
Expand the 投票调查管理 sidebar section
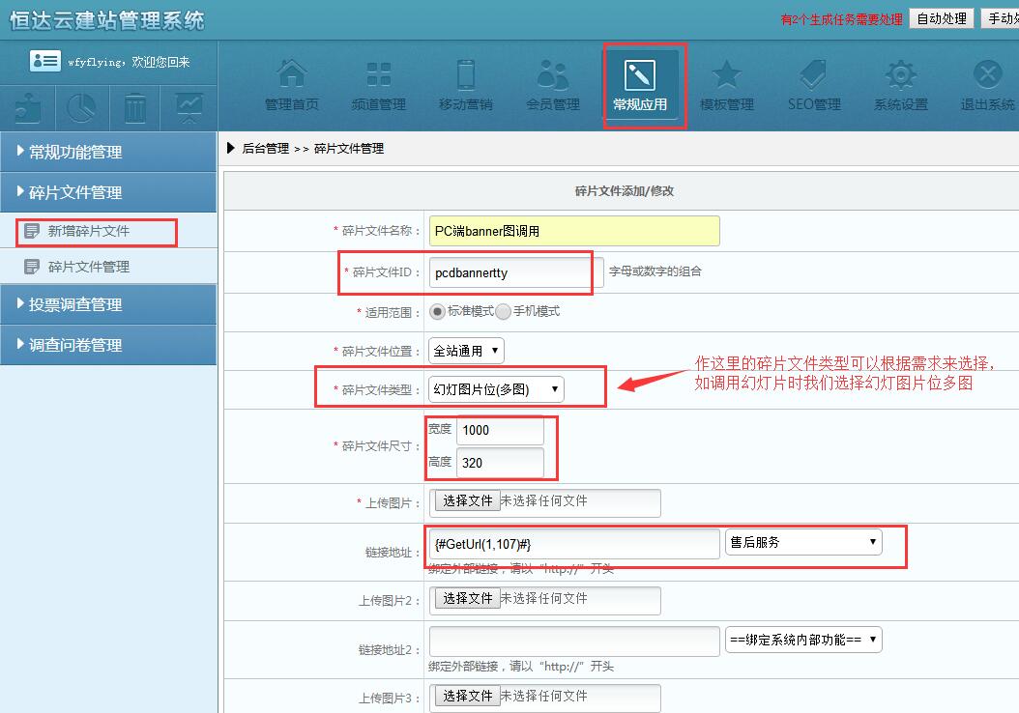tap(108, 304)
